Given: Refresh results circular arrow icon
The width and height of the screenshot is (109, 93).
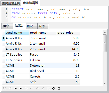Looking at the screenshot, I should pyautogui.click(x=54, y=89).
